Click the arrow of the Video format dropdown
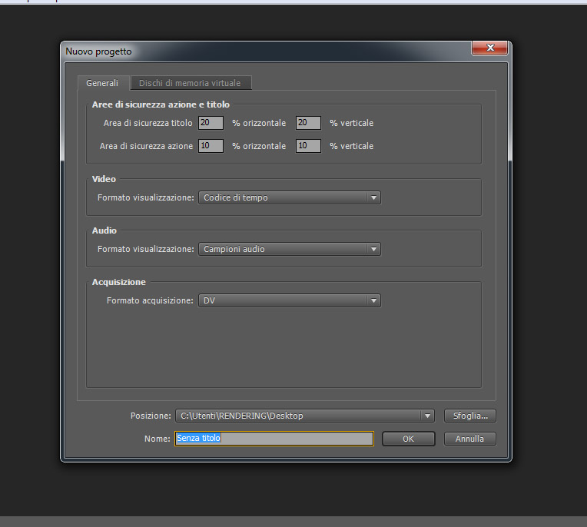The width and height of the screenshot is (587, 527). (373, 197)
